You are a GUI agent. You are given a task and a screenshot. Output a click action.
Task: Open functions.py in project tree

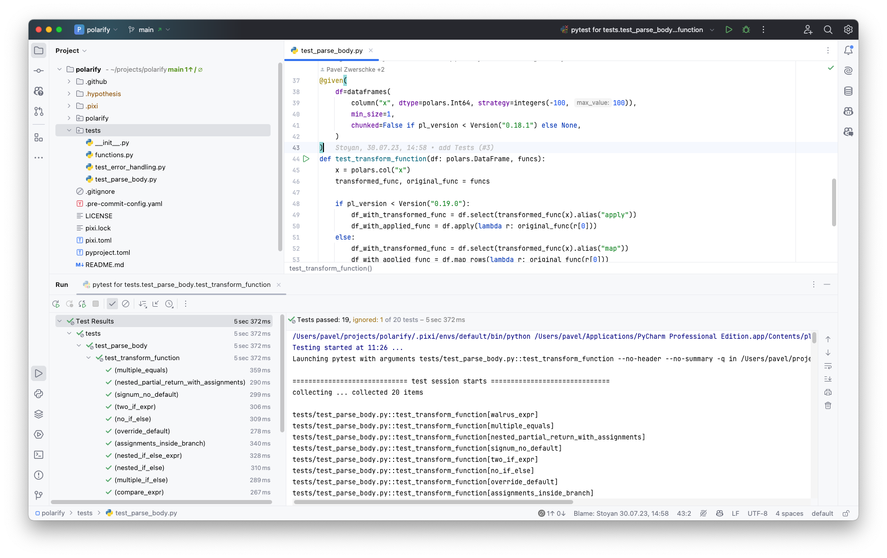(x=114, y=155)
